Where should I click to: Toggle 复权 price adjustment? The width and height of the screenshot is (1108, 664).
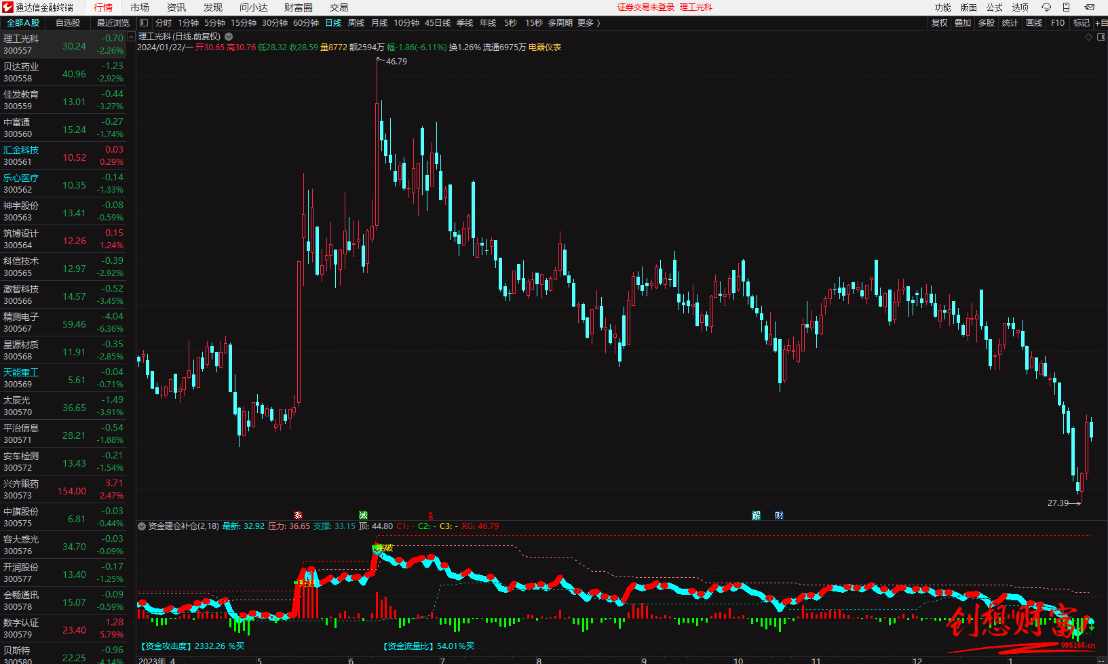[939, 23]
